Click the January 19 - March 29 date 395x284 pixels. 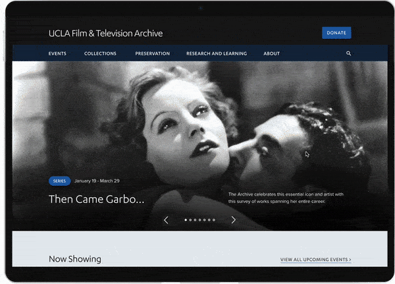[x=97, y=181]
